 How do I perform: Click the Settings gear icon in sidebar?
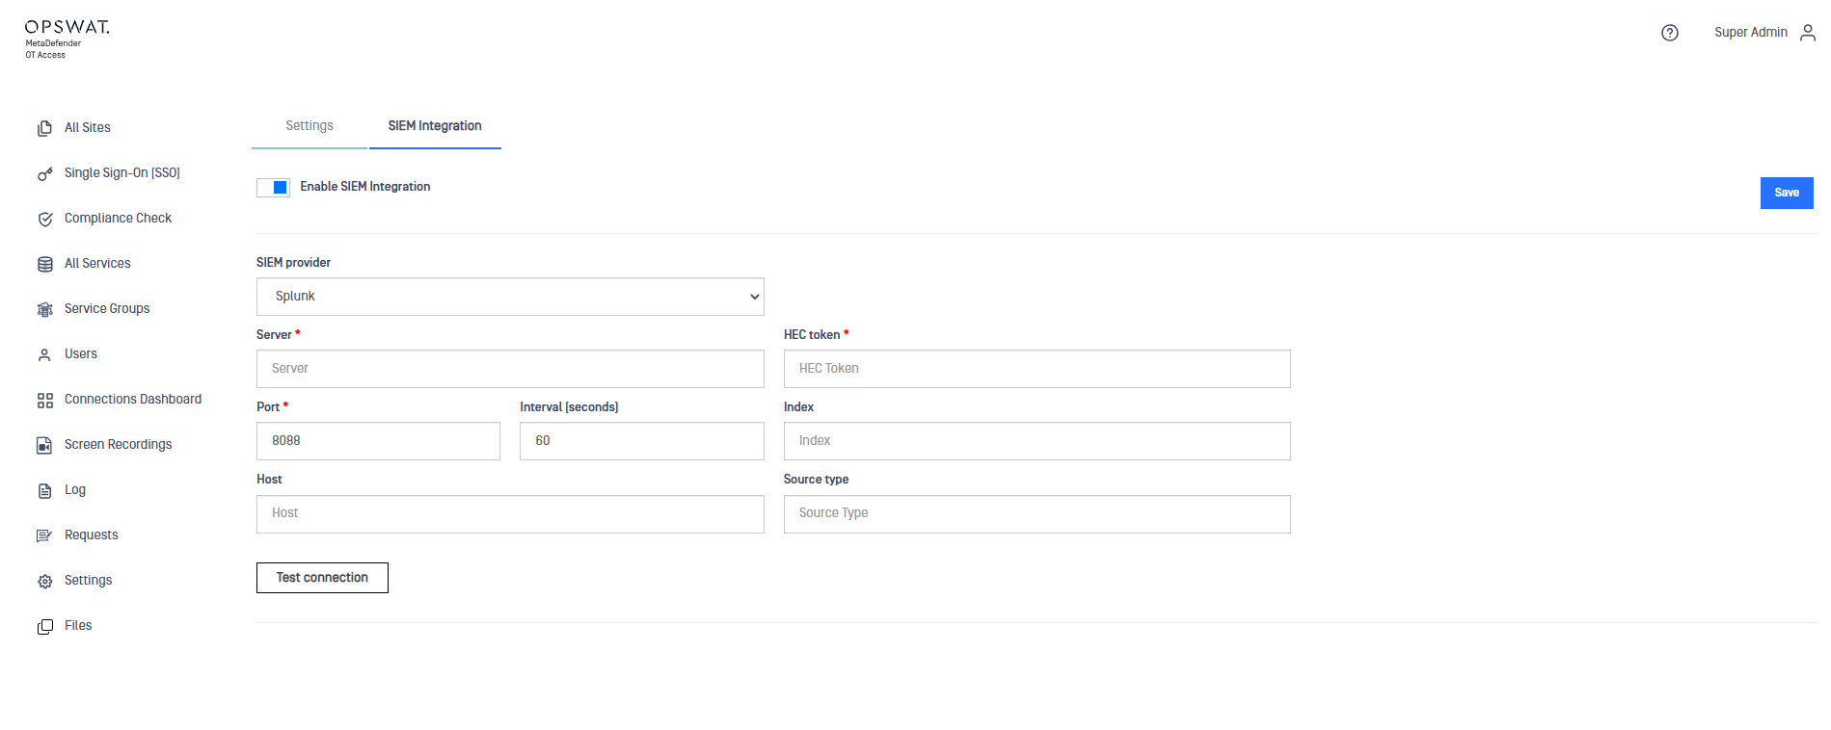pos(44,581)
